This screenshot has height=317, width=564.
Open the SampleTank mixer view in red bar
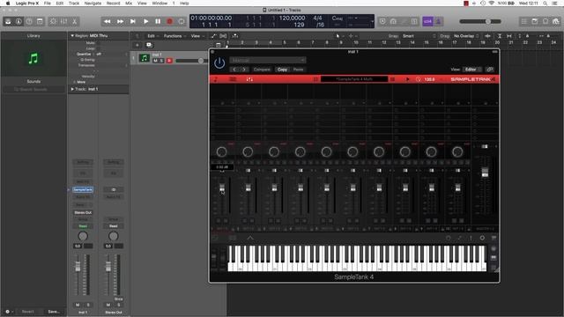(x=249, y=79)
